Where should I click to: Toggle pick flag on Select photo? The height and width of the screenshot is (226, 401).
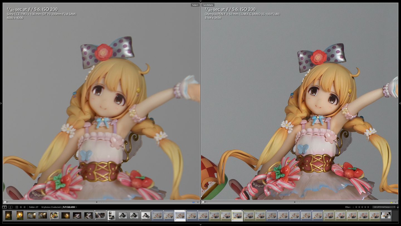[5, 202]
